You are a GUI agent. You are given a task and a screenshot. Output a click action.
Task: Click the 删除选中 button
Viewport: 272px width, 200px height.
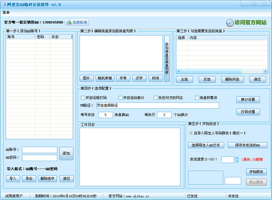pyautogui.click(x=47, y=179)
